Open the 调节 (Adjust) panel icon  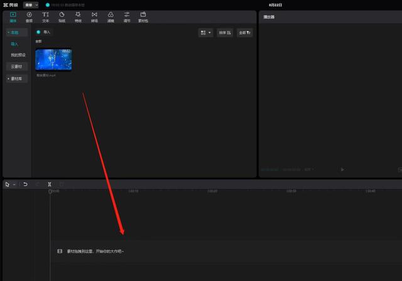[x=127, y=16]
